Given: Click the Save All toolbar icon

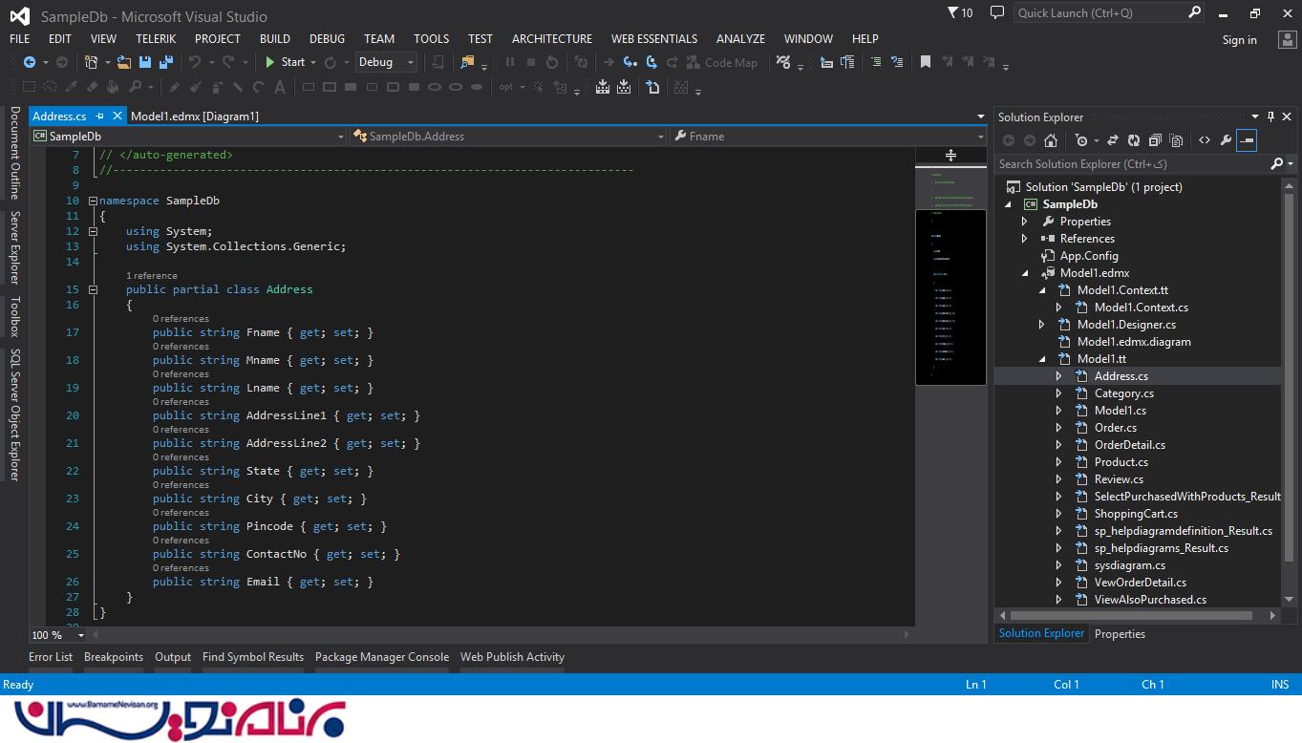Looking at the screenshot, I should [165, 62].
